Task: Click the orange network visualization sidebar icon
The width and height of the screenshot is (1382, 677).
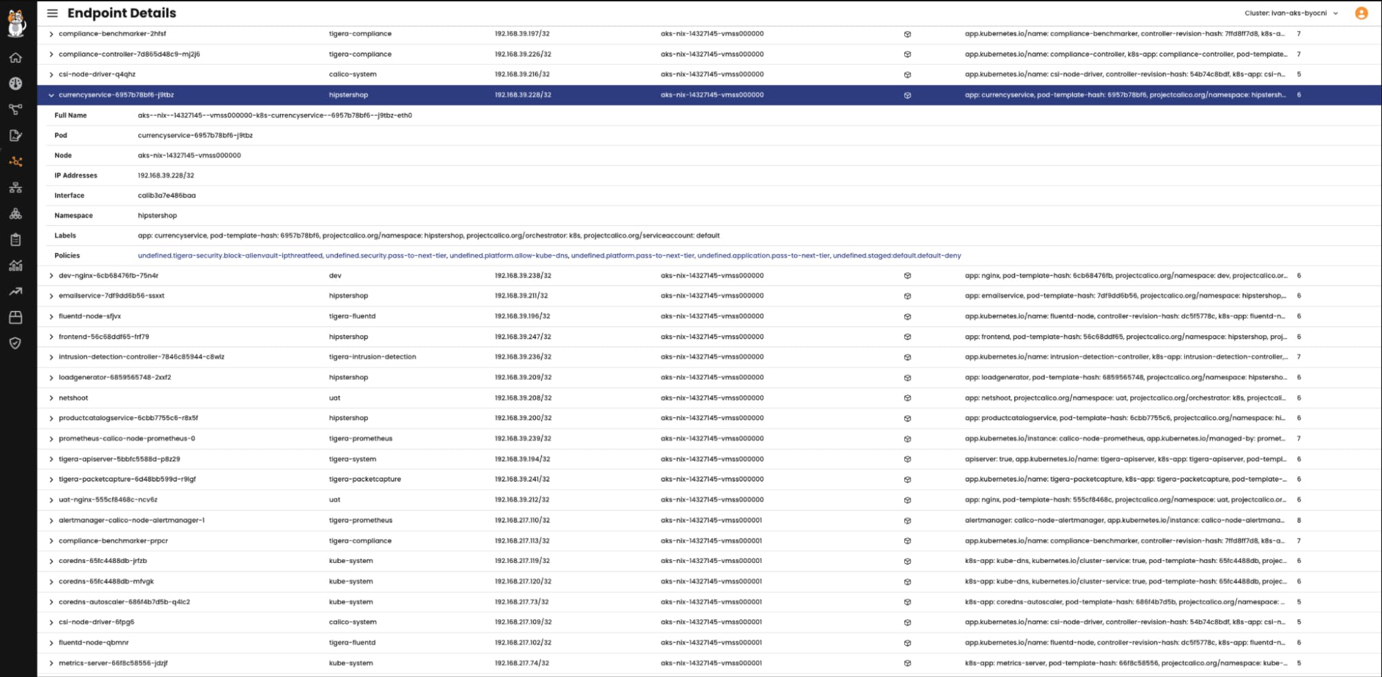Action: tap(15, 162)
